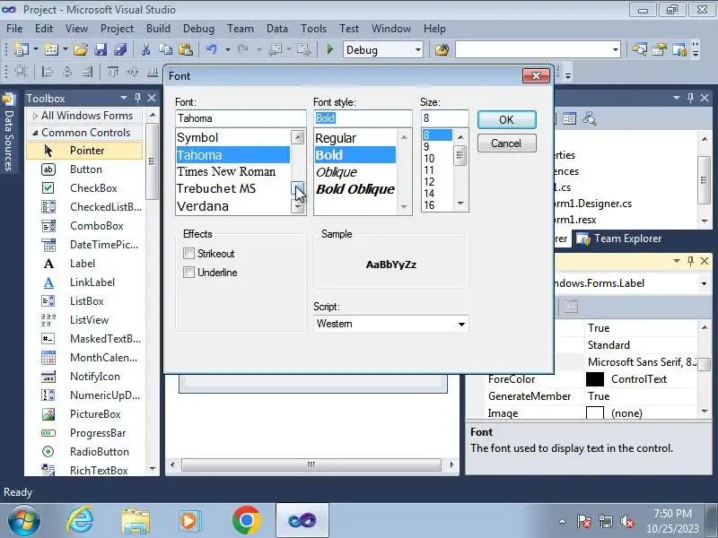Open the Undo history dropdown arrow
The height and width of the screenshot is (538, 718).
pyautogui.click(x=227, y=49)
